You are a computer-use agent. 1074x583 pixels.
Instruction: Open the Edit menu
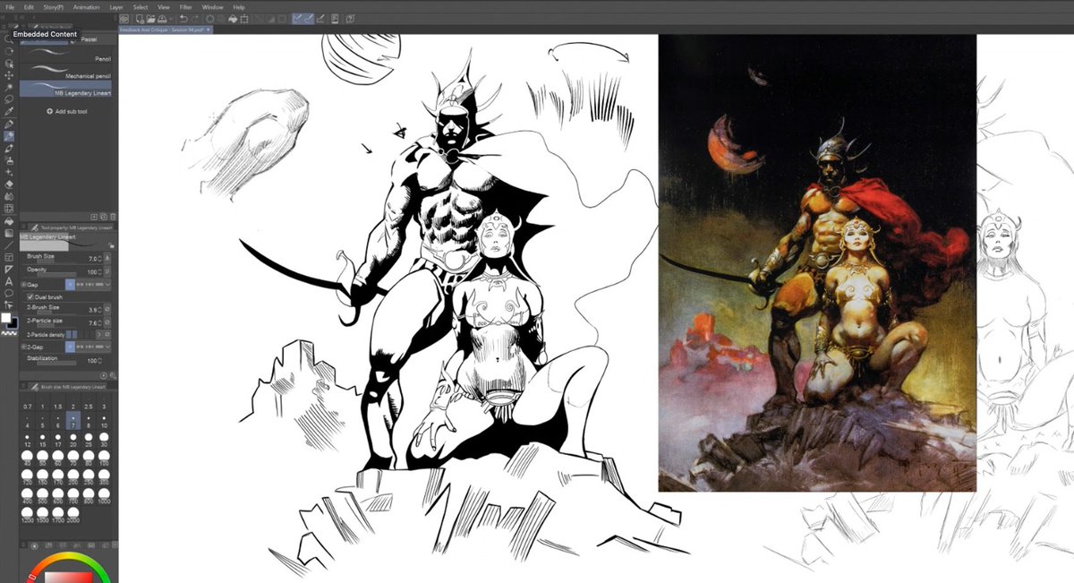pos(29,7)
